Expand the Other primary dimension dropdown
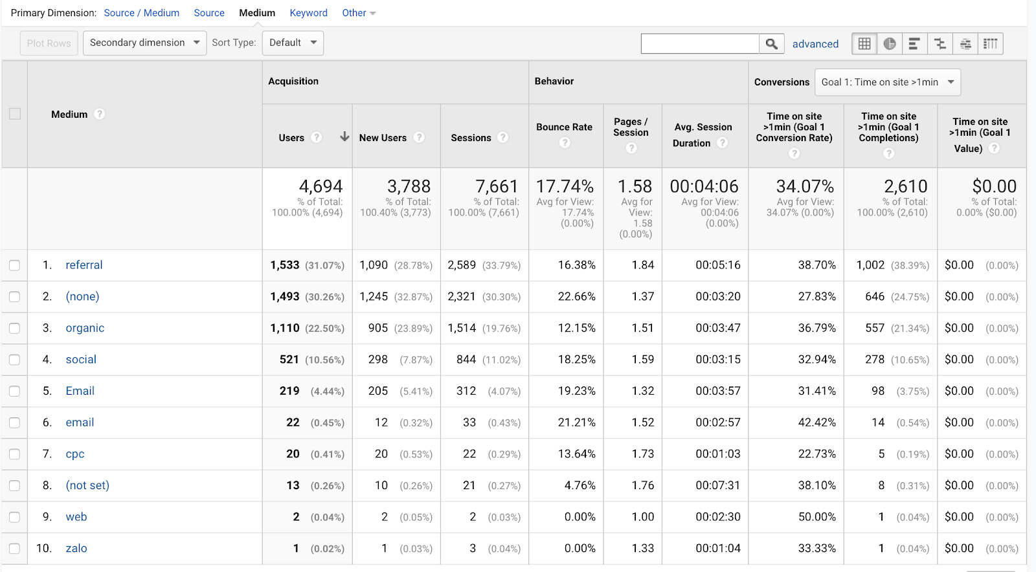 (x=359, y=13)
